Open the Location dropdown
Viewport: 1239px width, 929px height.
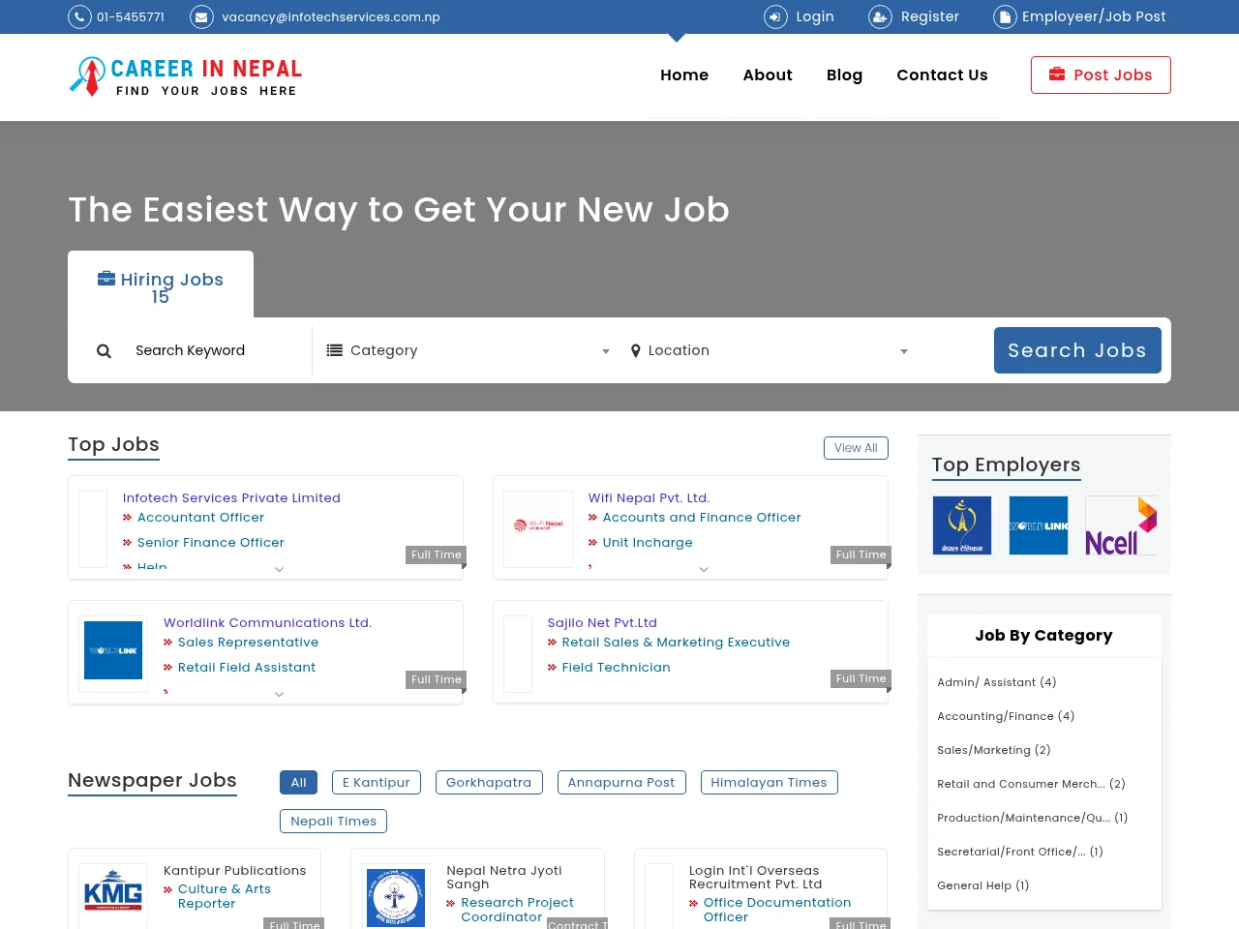coord(770,350)
